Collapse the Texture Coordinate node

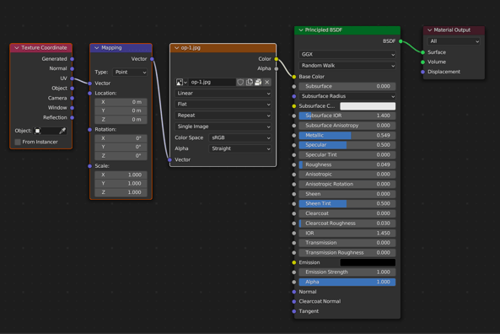pos(17,48)
